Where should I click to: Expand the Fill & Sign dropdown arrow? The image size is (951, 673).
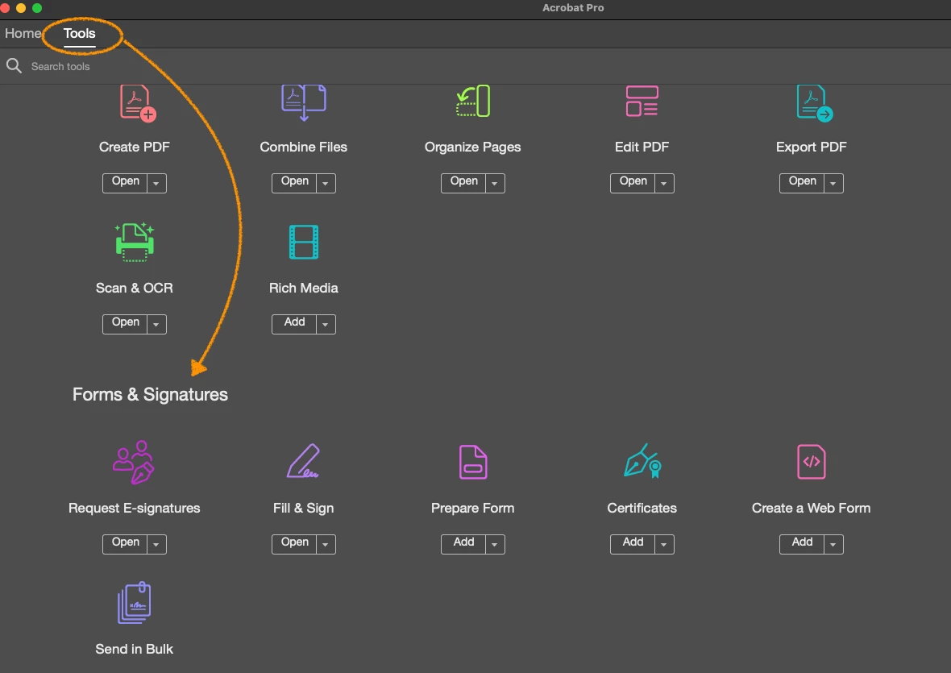pos(326,545)
